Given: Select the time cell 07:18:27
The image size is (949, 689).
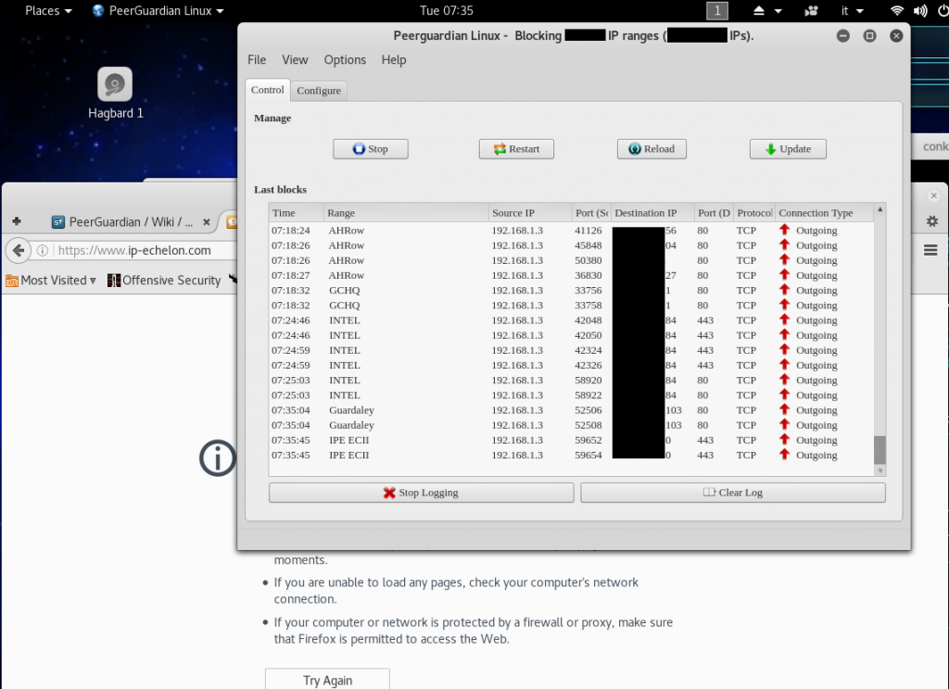Looking at the screenshot, I should tap(290, 275).
